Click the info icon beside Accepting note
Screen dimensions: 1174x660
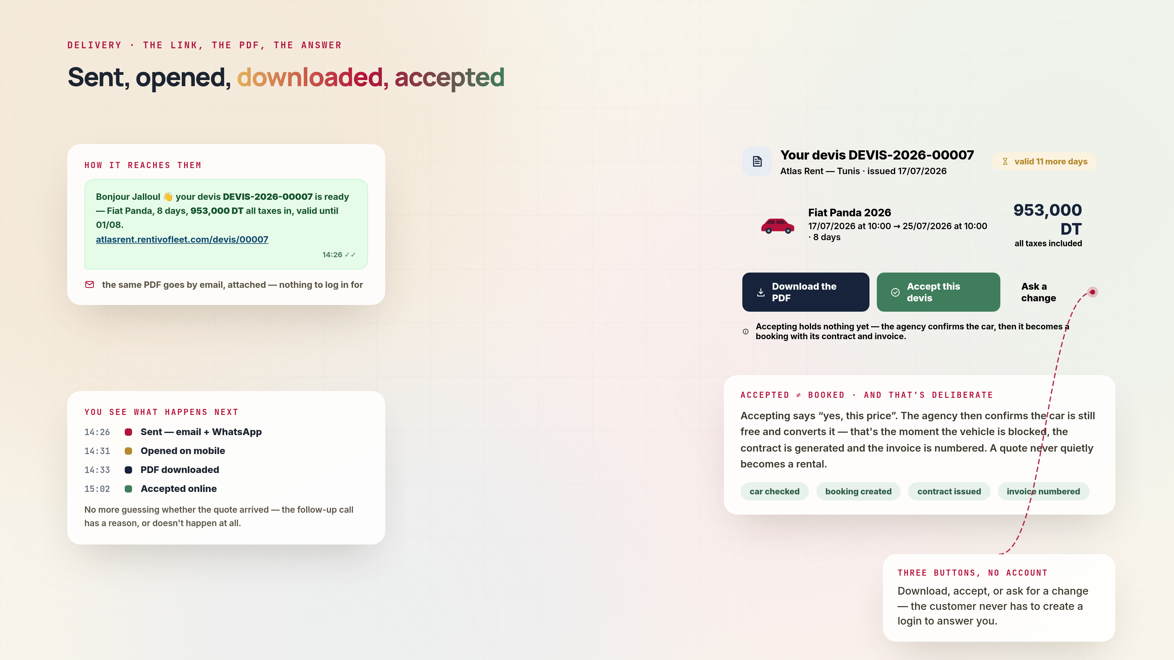tap(746, 332)
